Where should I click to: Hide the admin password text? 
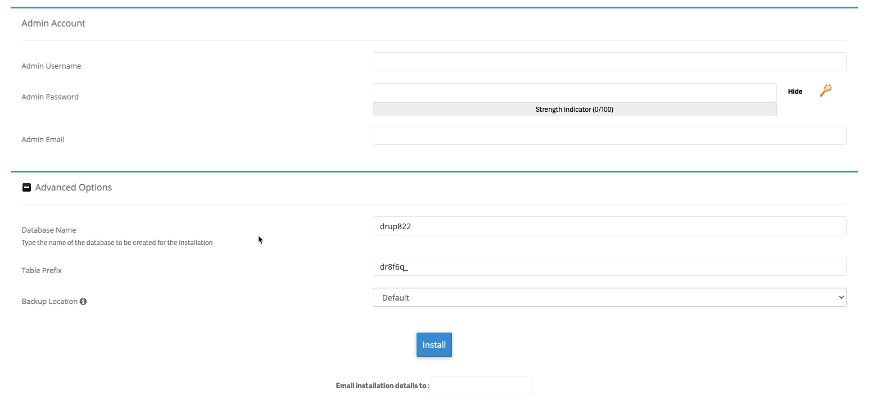click(x=795, y=91)
